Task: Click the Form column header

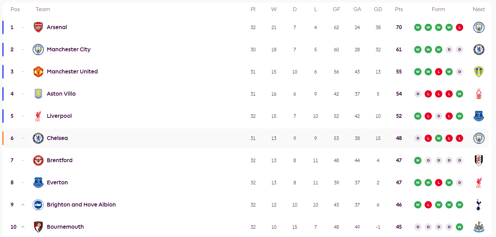Action: click(x=438, y=9)
